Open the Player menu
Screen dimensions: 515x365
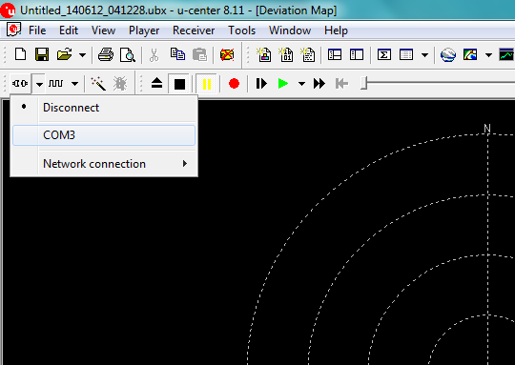click(x=144, y=30)
